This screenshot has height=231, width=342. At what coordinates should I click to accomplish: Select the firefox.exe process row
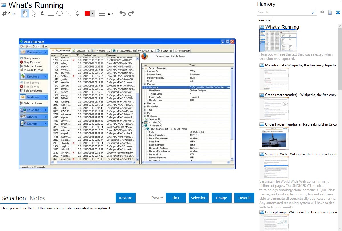(x=93, y=159)
